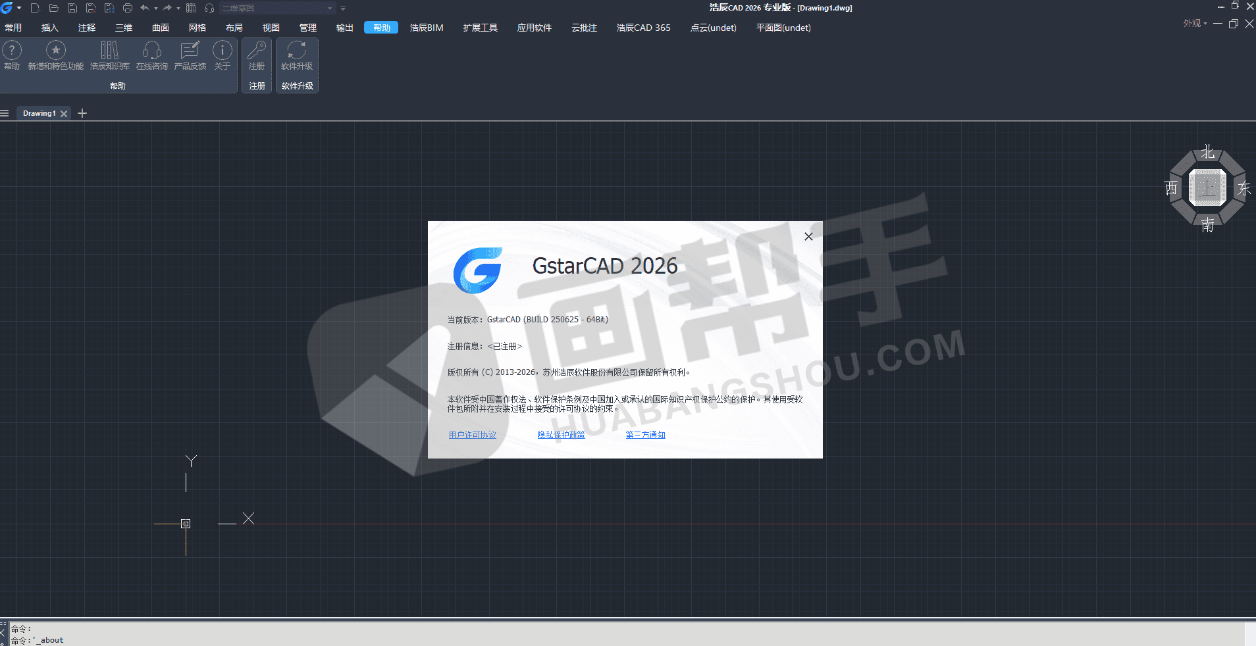Open 新增和特色功能 star icon
1256x646 pixels.
click(x=56, y=55)
